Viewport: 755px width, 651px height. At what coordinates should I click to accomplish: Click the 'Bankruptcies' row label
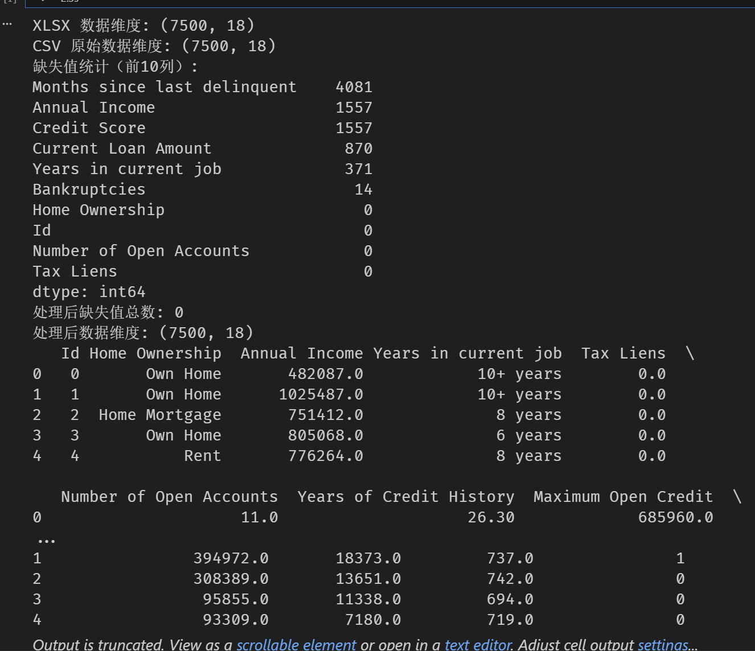point(89,189)
